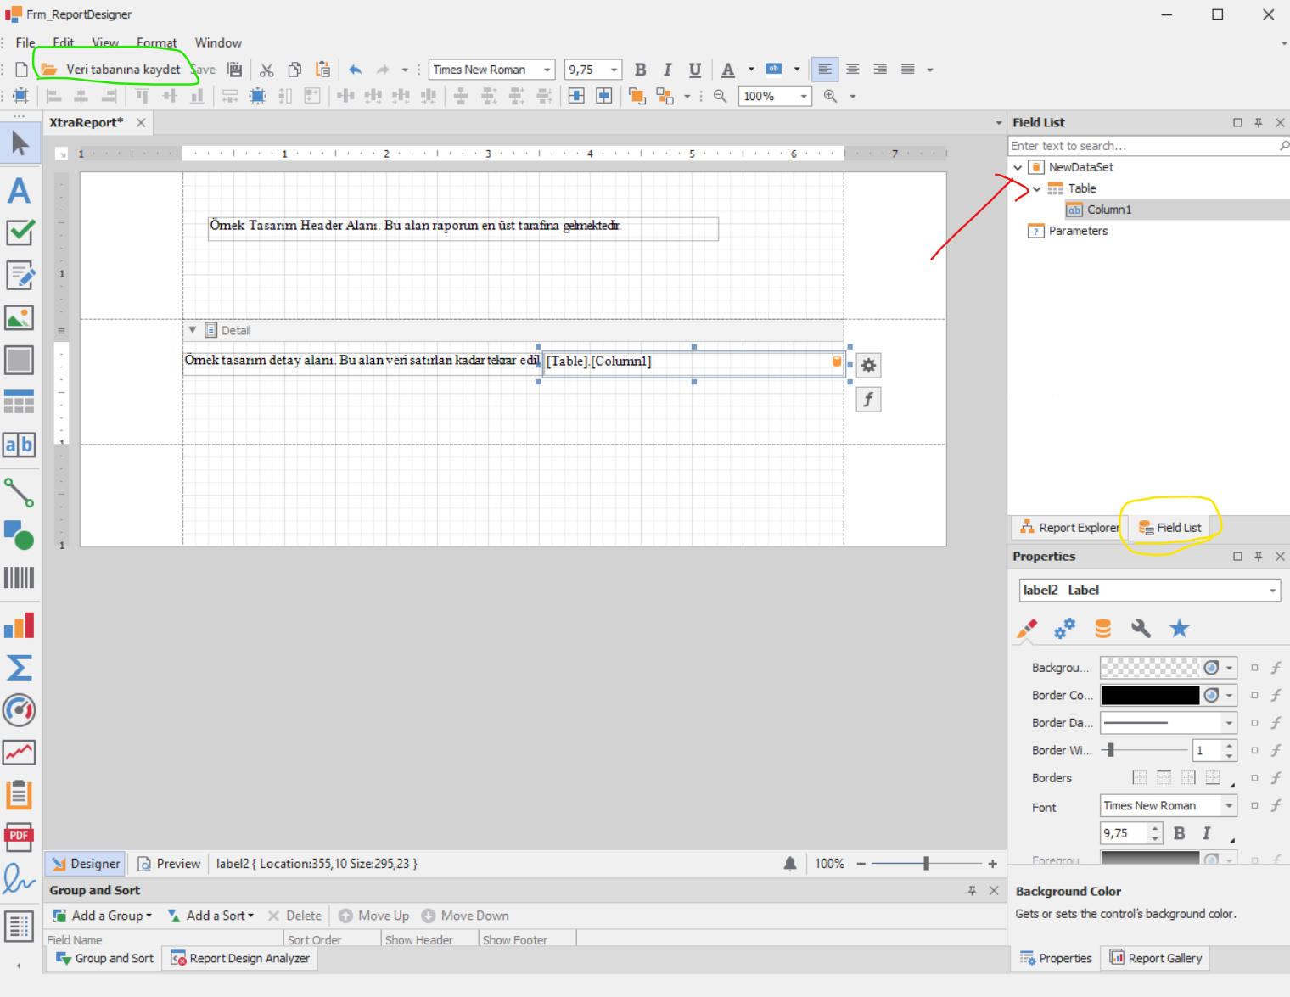Select the Check Box control tool
Screen dimensions: 1290x997
19,232
